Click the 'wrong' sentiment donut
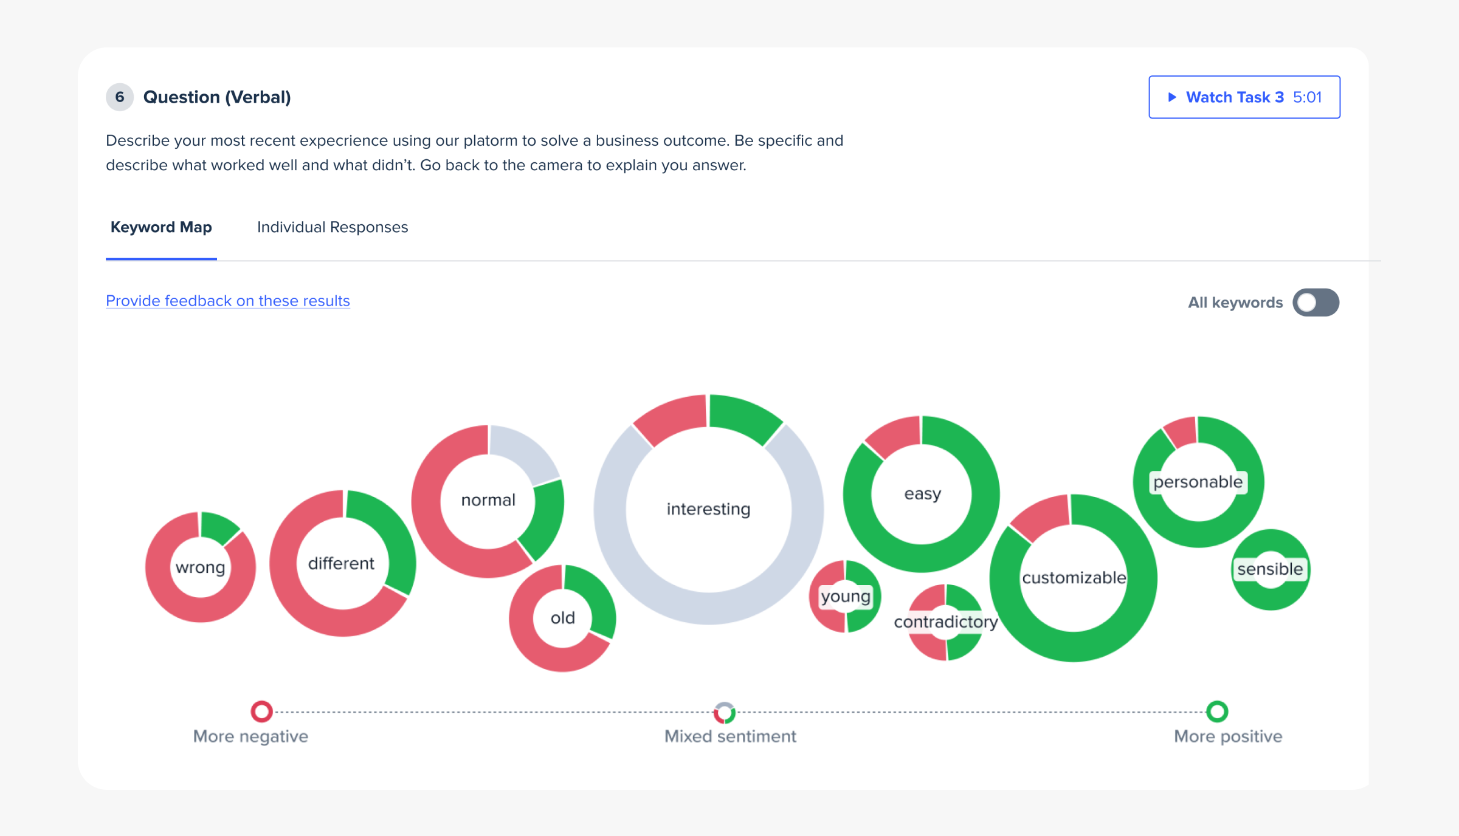 (x=200, y=567)
